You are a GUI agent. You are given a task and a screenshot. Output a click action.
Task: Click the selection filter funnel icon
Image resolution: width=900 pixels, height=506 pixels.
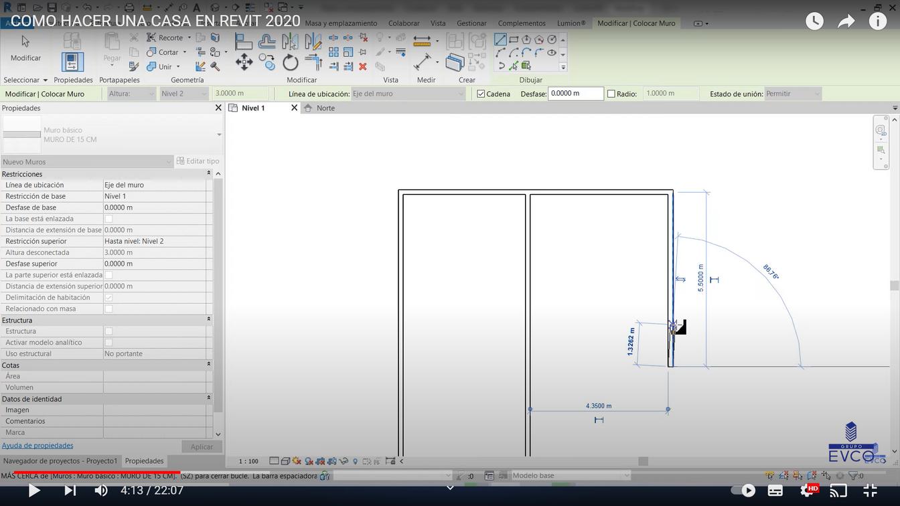(852, 476)
